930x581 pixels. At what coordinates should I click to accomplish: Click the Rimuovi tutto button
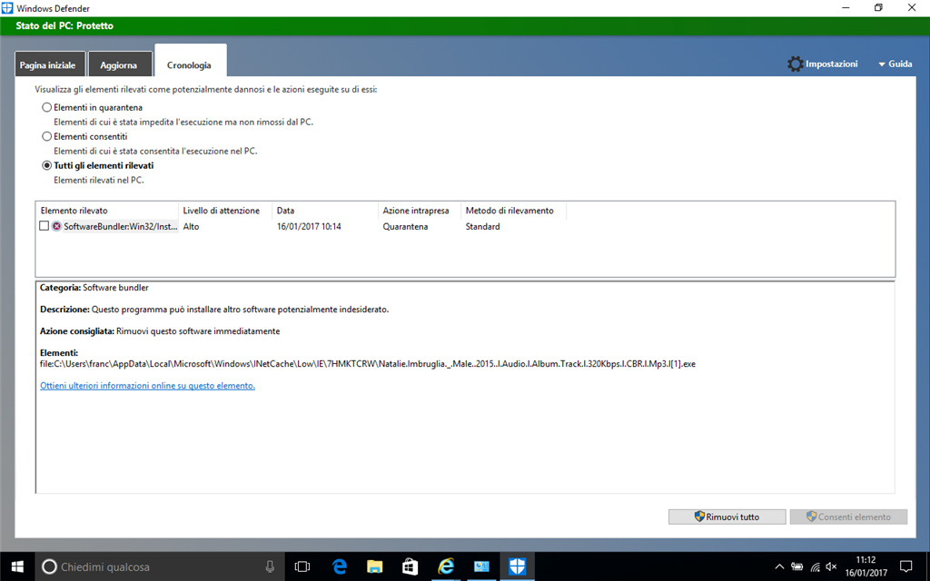(x=727, y=517)
